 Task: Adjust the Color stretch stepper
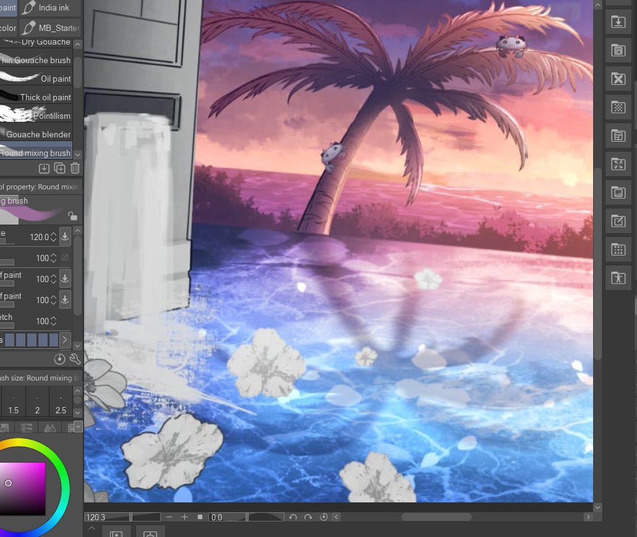pyautogui.click(x=53, y=321)
